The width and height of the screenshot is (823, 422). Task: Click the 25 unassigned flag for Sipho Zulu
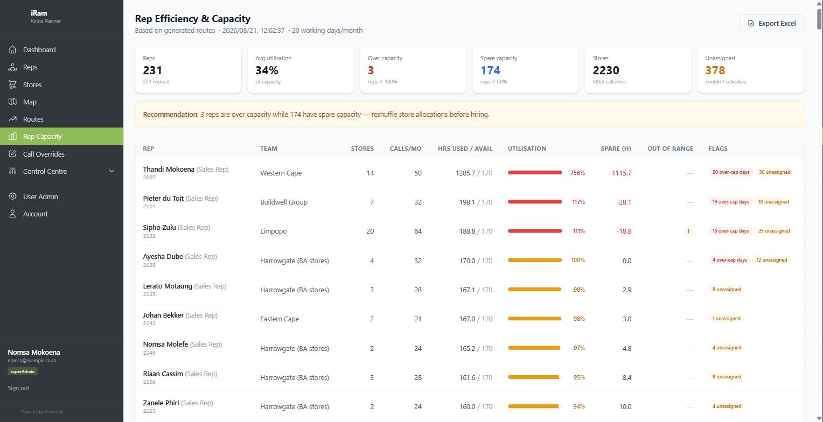pyautogui.click(x=773, y=231)
